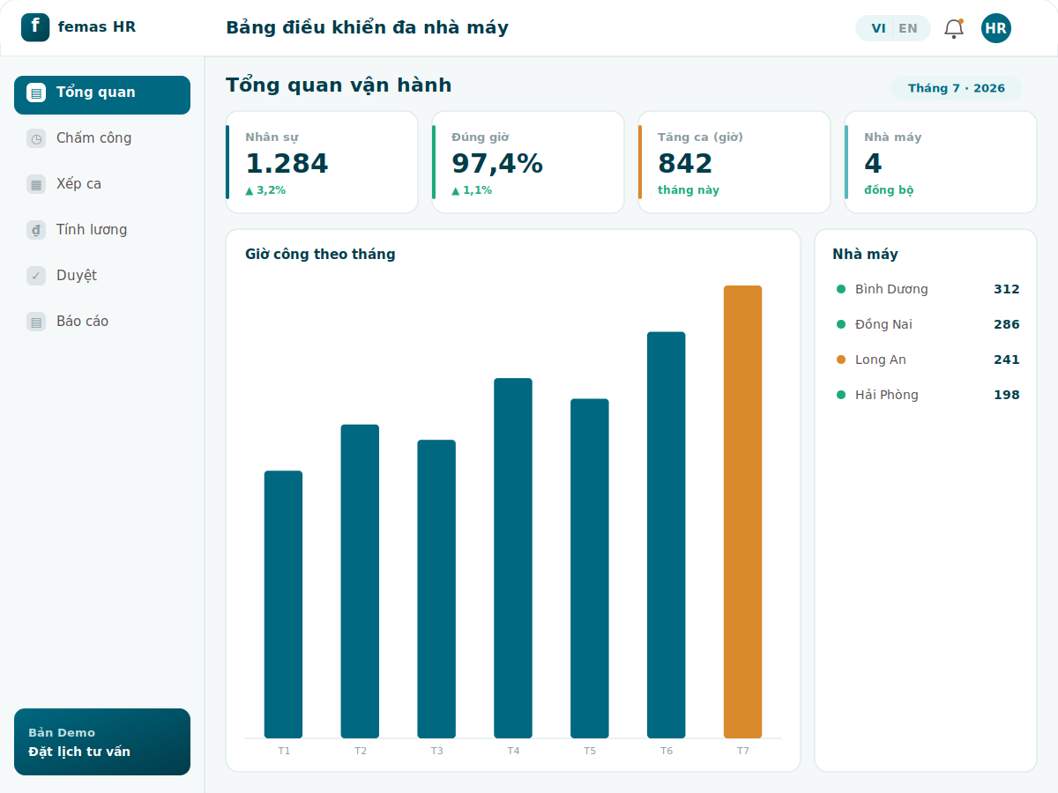Screen dimensions: 1058x793
Task: Select the orange T7 chart bar
Action: tap(742, 512)
